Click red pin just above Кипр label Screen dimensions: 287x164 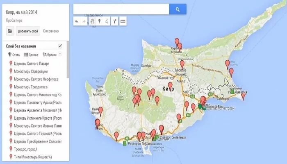tap(170, 86)
